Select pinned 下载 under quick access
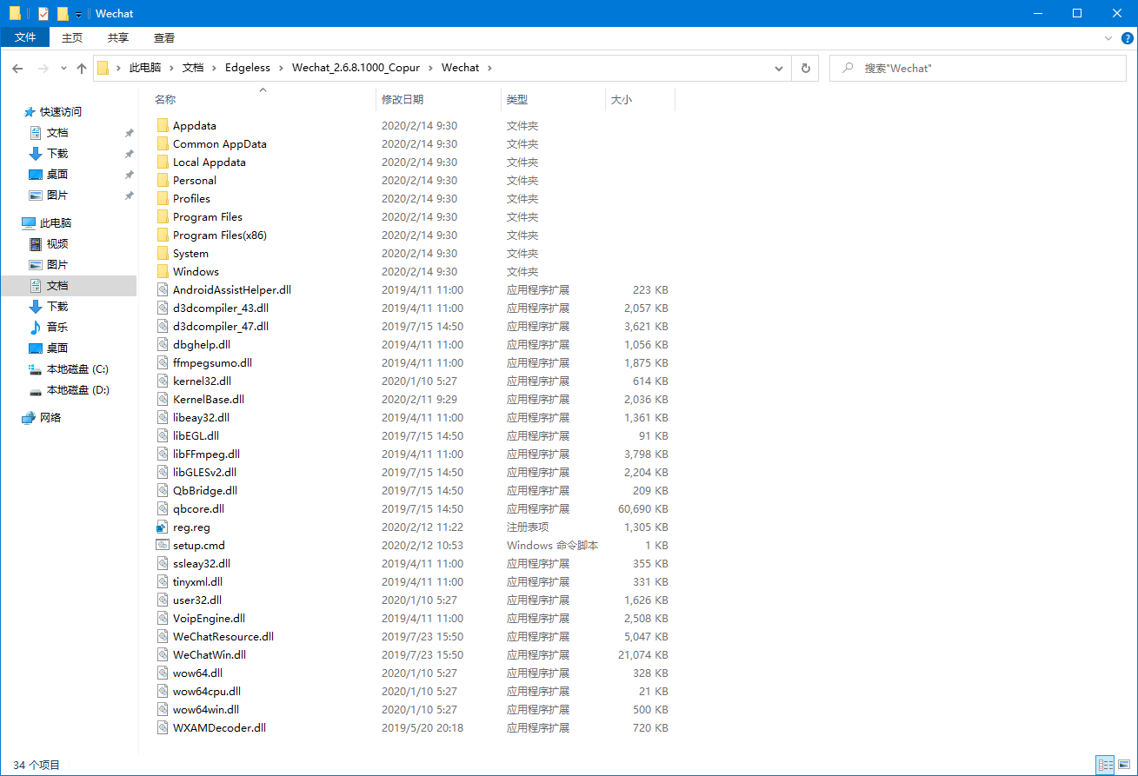The image size is (1138, 776). pos(57,154)
